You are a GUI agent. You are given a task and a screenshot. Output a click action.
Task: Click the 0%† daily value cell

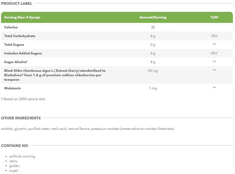click(214, 53)
